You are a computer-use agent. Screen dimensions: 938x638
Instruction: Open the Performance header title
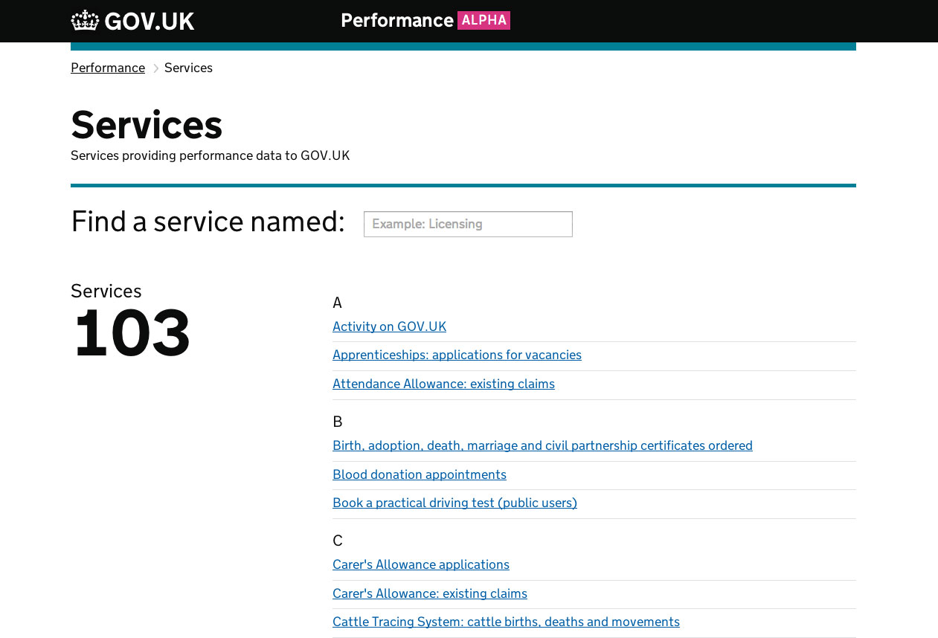point(397,20)
